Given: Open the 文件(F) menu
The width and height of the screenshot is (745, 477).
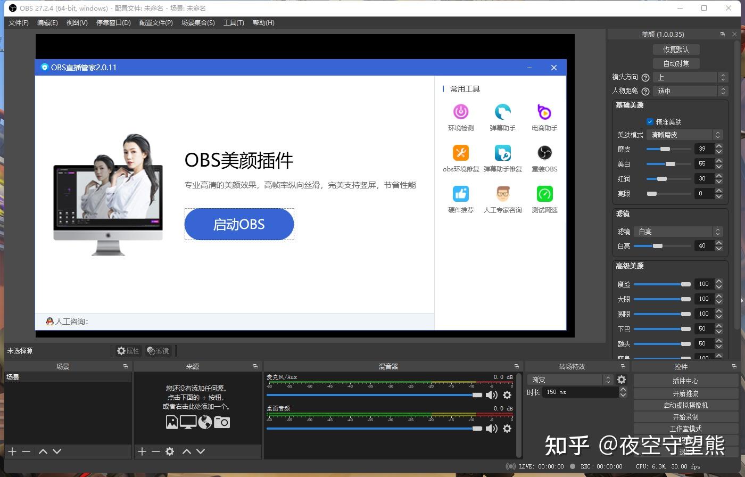Looking at the screenshot, I should (x=19, y=23).
